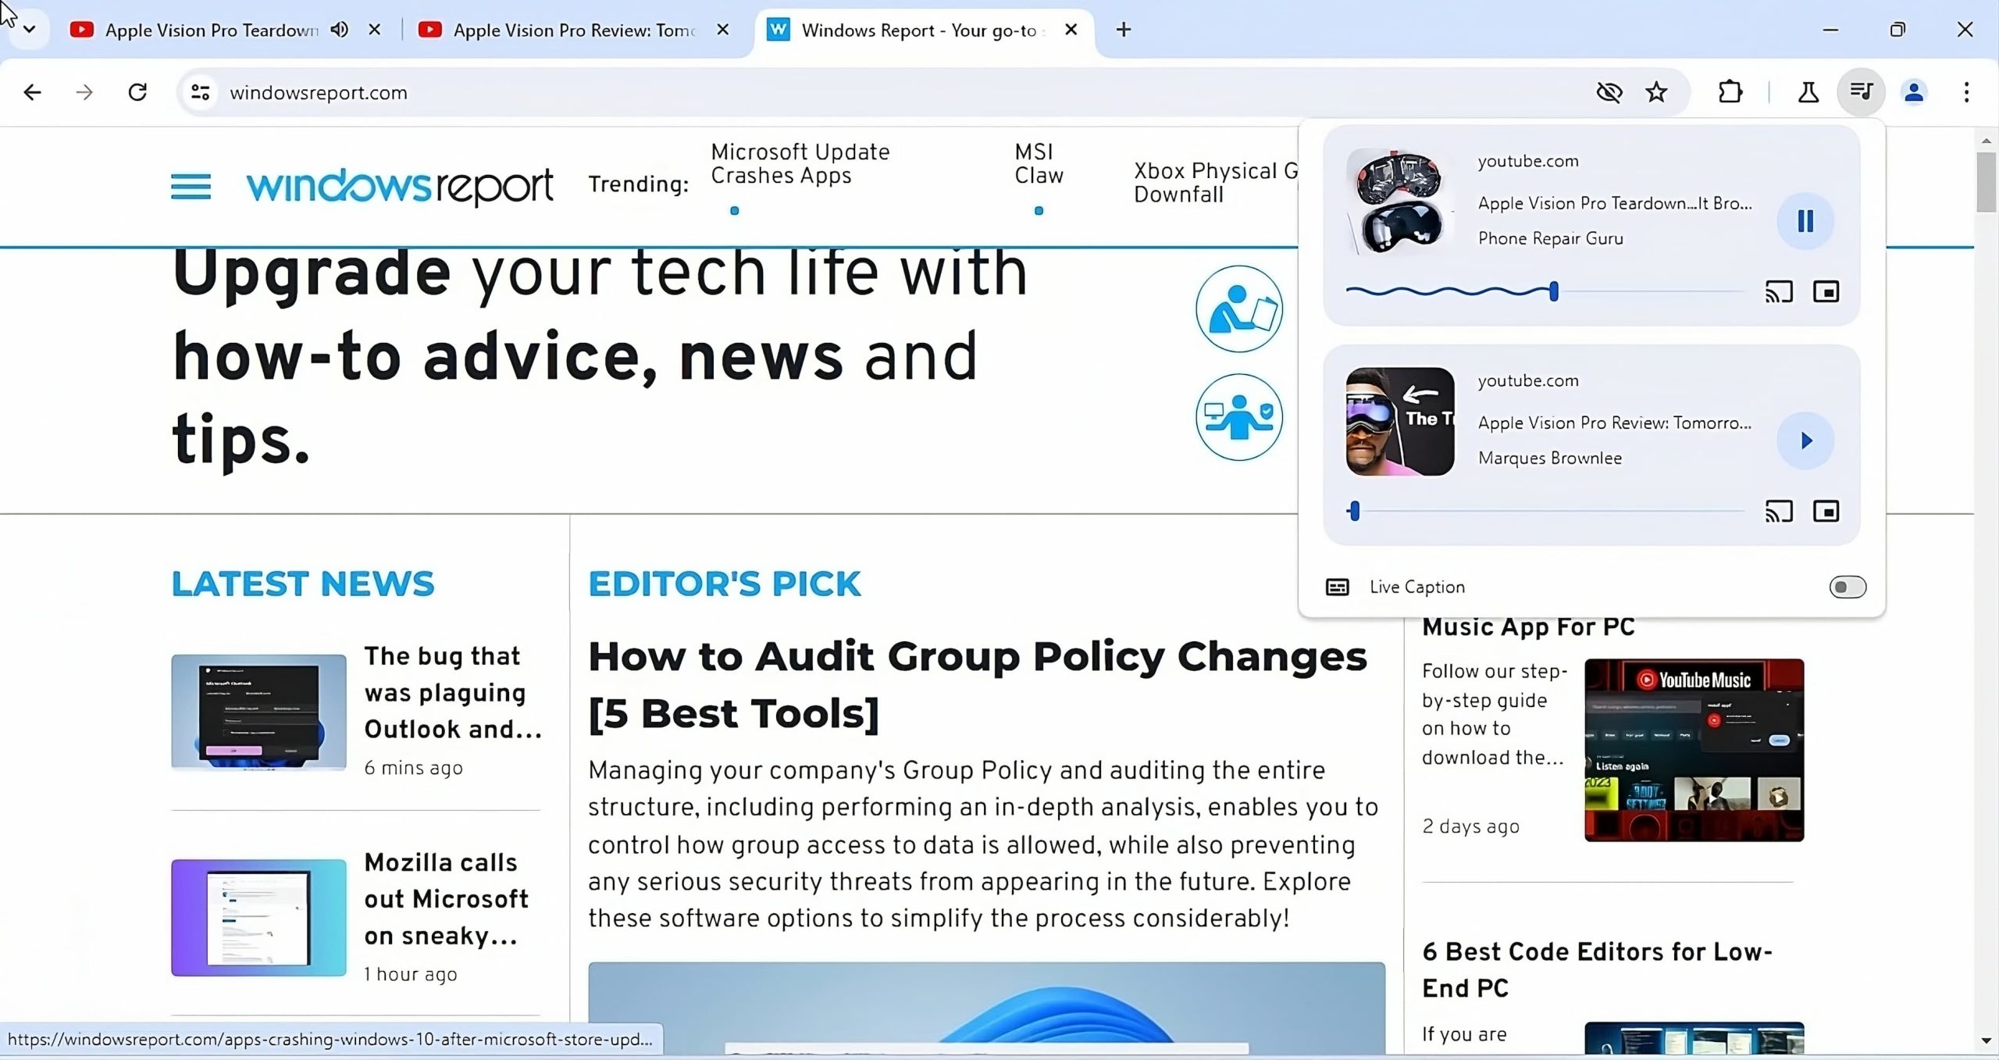1999x1060 pixels.
Task: Enter picture-in-picture for Teardown video
Action: pyautogui.click(x=1826, y=291)
